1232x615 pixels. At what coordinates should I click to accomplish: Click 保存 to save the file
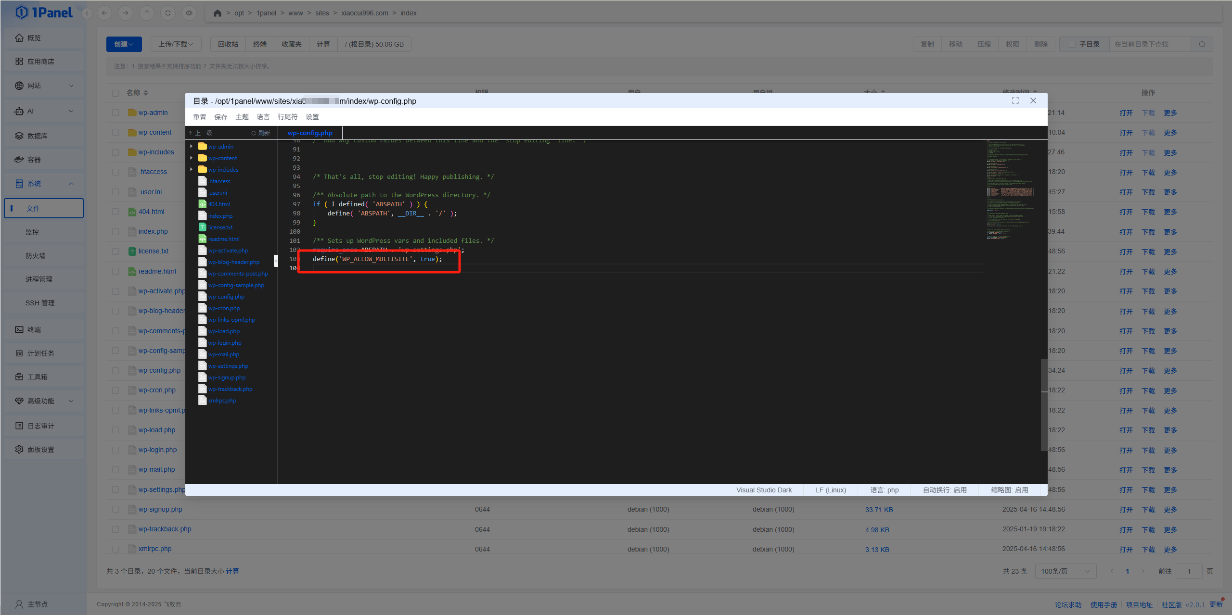click(x=220, y=117)
